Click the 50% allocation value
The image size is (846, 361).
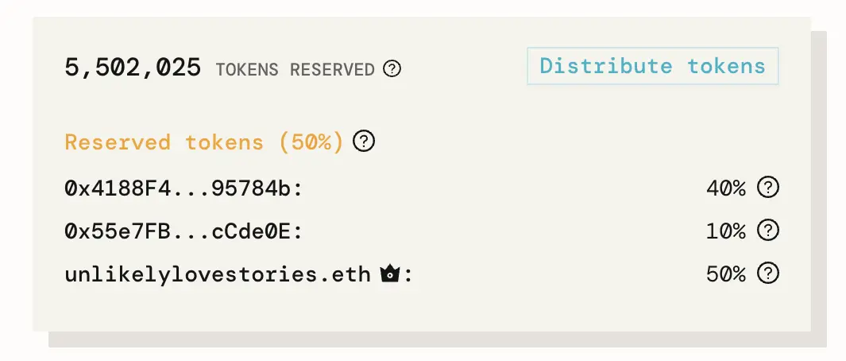point(725,274)
